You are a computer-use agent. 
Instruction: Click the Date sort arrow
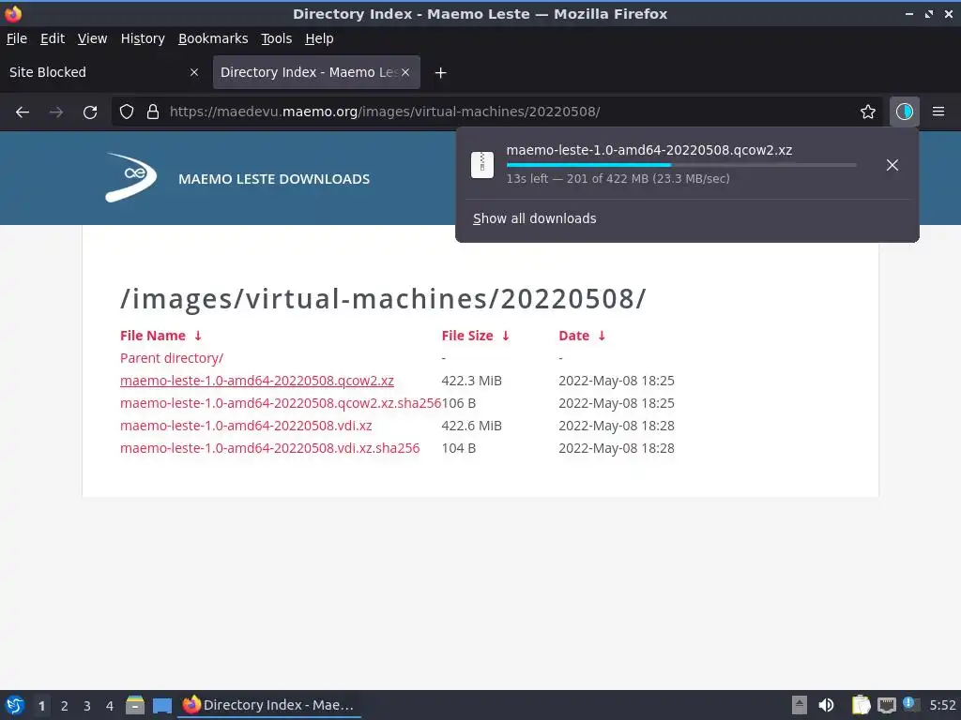coord(602,336)
